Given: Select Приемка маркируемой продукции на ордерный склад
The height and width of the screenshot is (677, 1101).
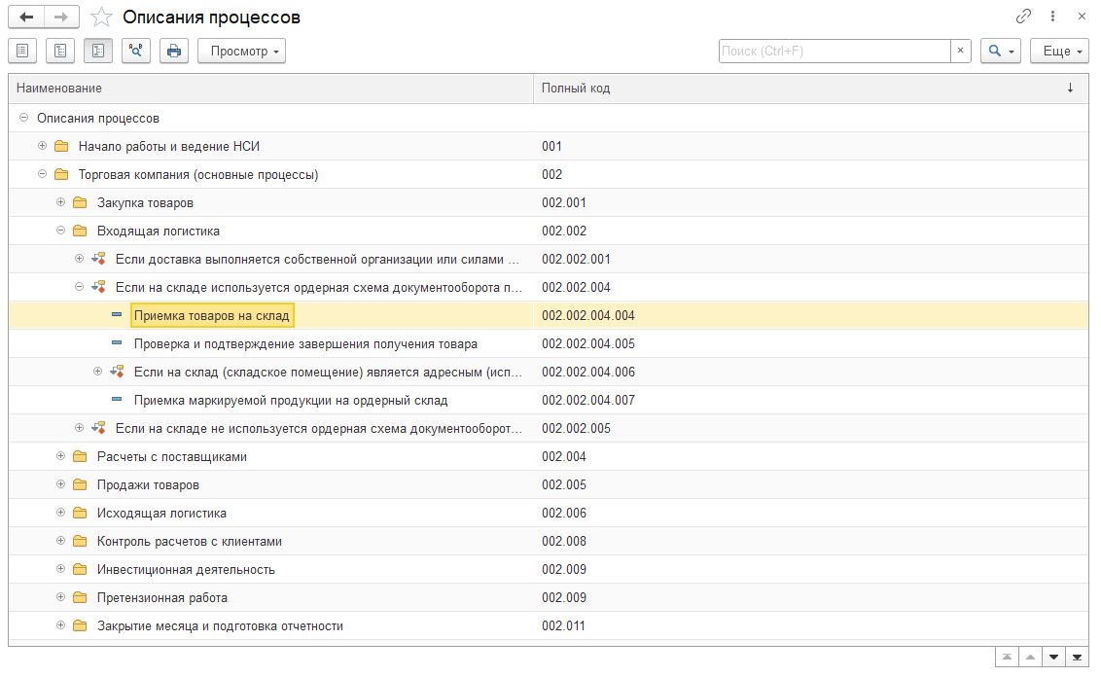Looking at the screenshot, I should click(x=291, y=400).
